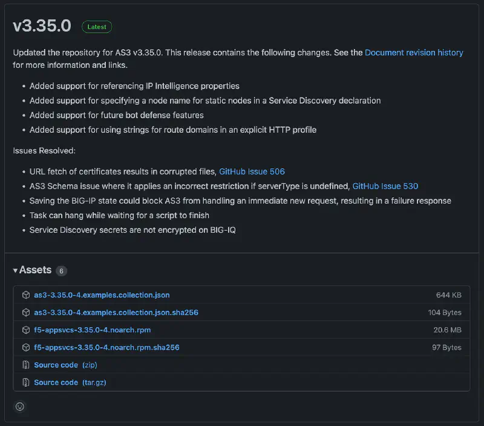Click archive icon beside Source code (tar.gz)

click(26, 382)
